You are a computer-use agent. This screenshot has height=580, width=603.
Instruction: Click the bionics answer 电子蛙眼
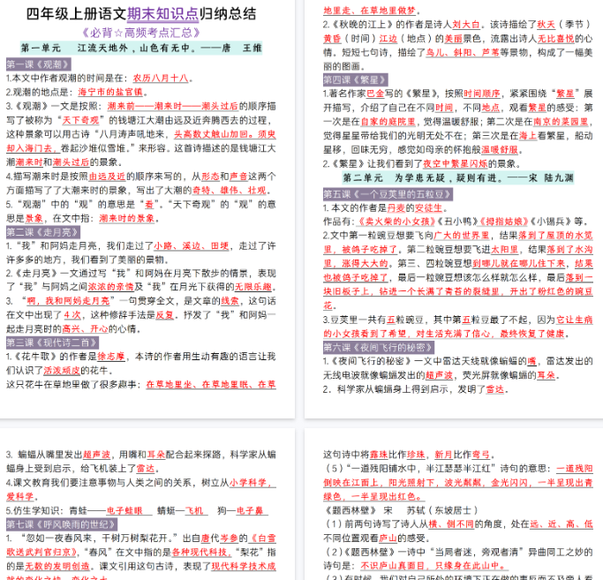[x=124, y=511]
